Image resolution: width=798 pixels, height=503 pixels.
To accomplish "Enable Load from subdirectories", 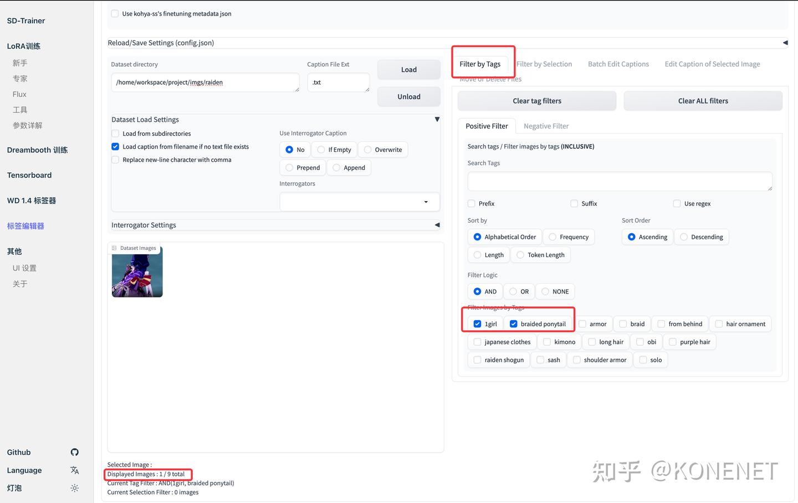I will tap(115, 134).
